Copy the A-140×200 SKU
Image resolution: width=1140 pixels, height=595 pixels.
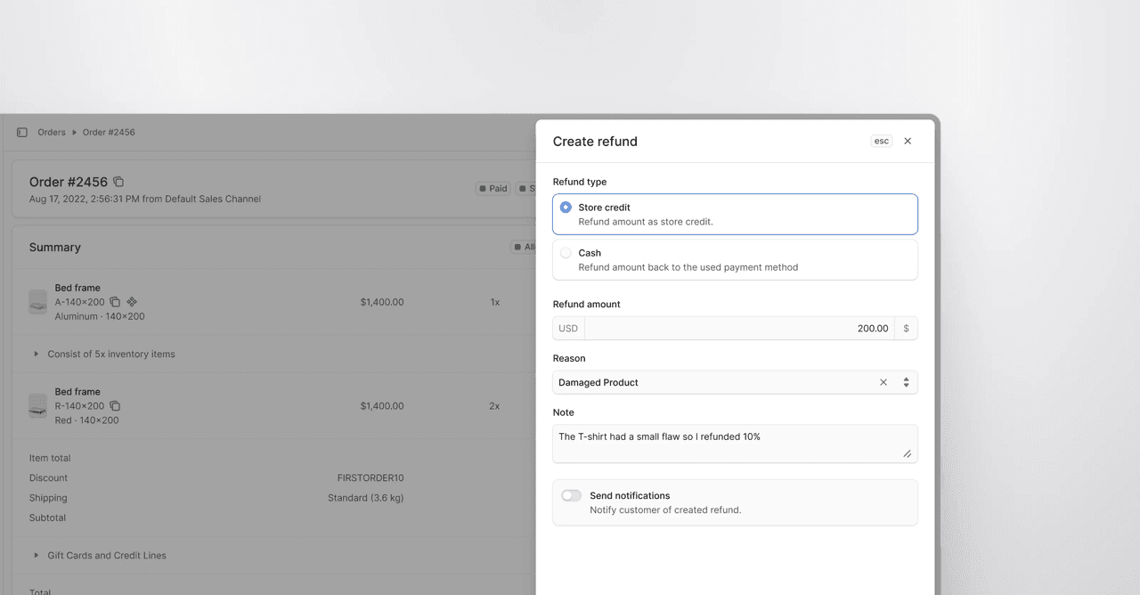point(115,302)
